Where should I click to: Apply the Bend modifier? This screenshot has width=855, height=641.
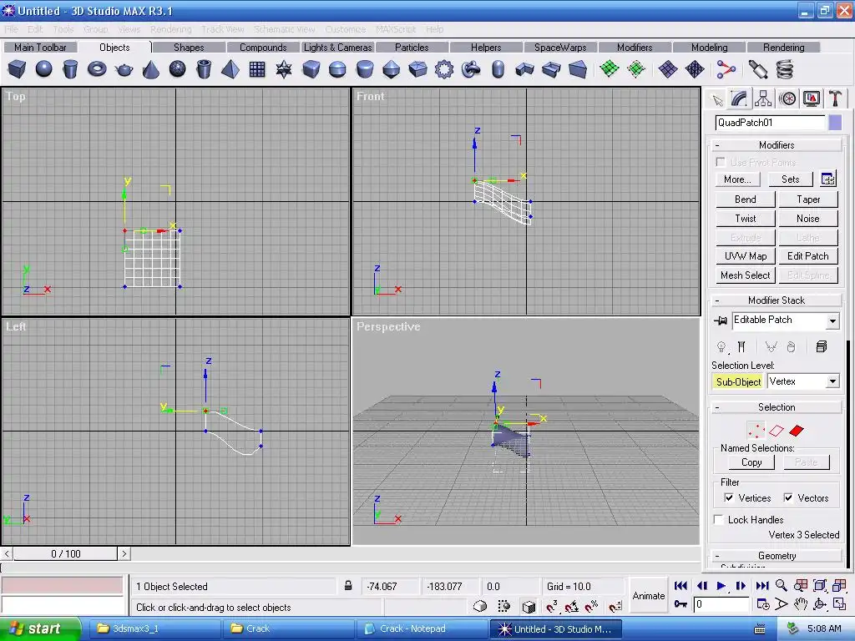pos(746,199)
